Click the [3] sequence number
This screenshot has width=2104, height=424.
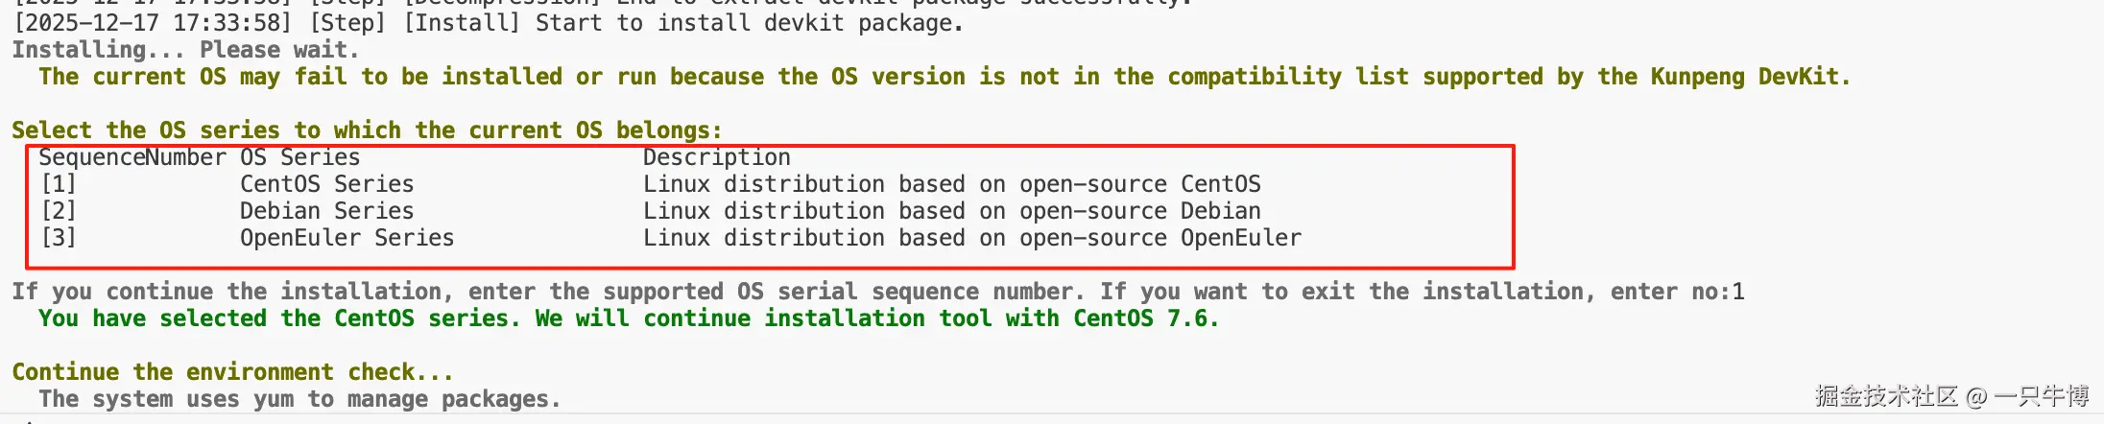59,238
